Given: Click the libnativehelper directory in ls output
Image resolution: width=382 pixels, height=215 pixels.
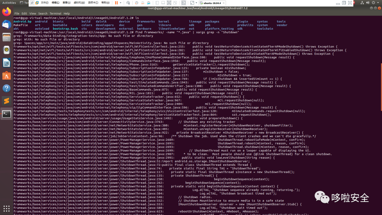Looking at the screenshot, I should click(172, 29).
